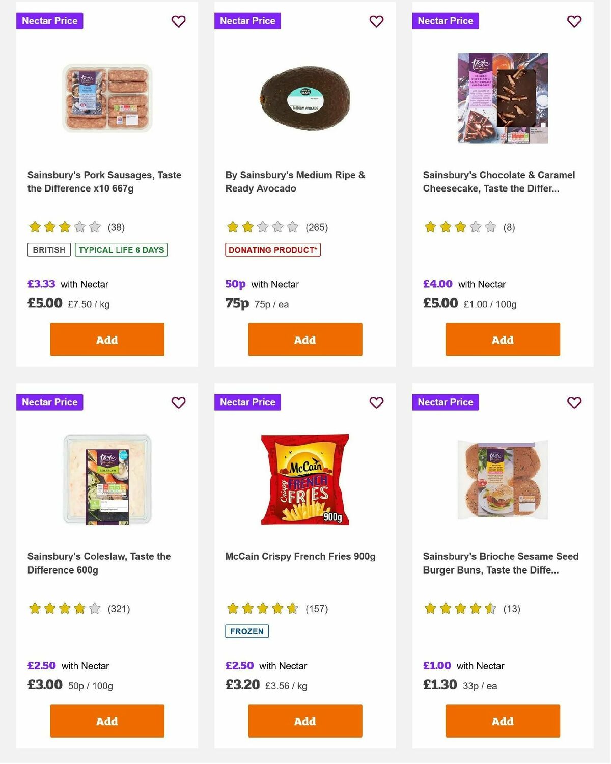Add the Medium Ripe Avocado to basket
This screenshot has width=611, height=764.
pyautogui.click(x=304, y=339)
